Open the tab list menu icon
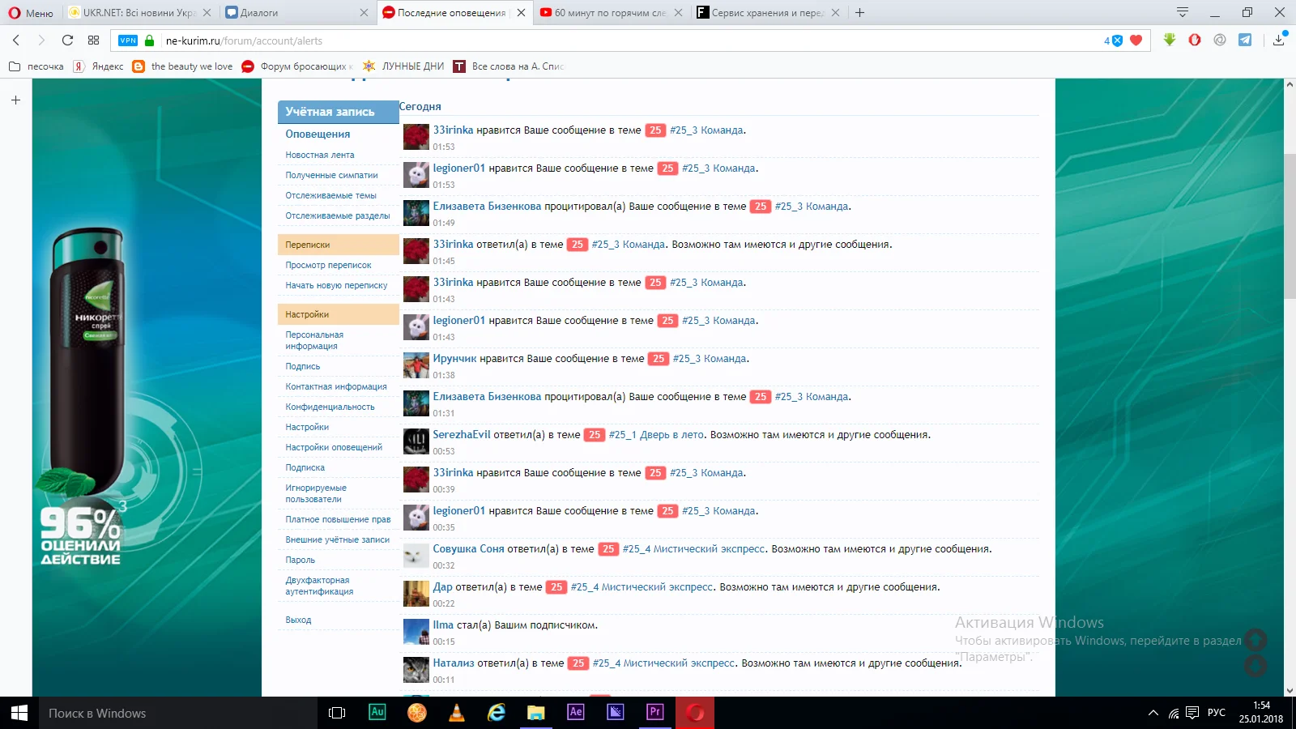 click(1182, 12)
